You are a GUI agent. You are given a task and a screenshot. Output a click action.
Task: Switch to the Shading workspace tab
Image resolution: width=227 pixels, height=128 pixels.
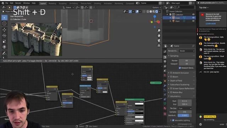(x=97, y=3)
